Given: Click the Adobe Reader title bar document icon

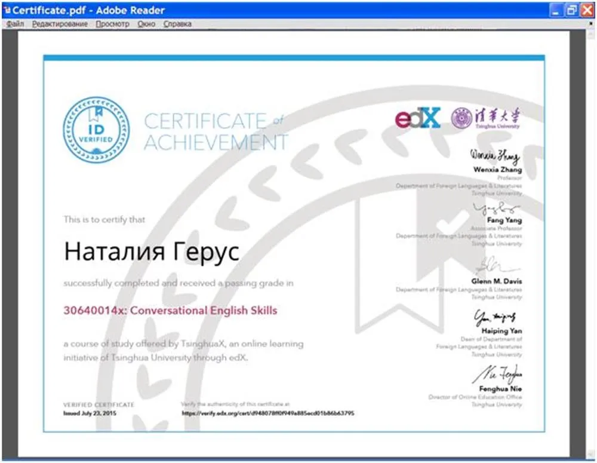Looking at the screenshot, I should click(x=7, y=10).
